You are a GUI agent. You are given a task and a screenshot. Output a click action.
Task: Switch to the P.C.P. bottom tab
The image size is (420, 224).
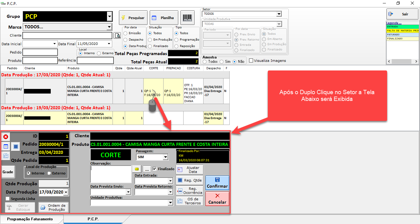(93, 219)
